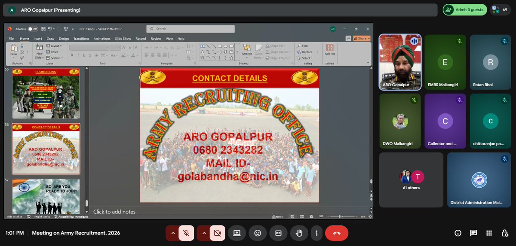Open Find in the Editing group
Viewport: 516px width, 246px height.
pyautogui.click(x=302, y=46)
